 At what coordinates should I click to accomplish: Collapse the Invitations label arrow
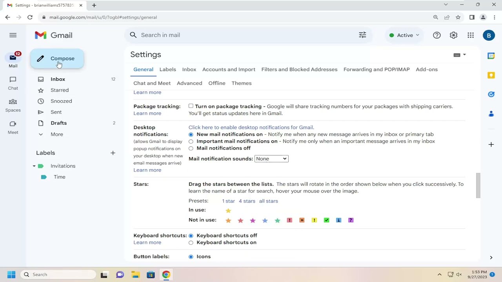[34, 166]
